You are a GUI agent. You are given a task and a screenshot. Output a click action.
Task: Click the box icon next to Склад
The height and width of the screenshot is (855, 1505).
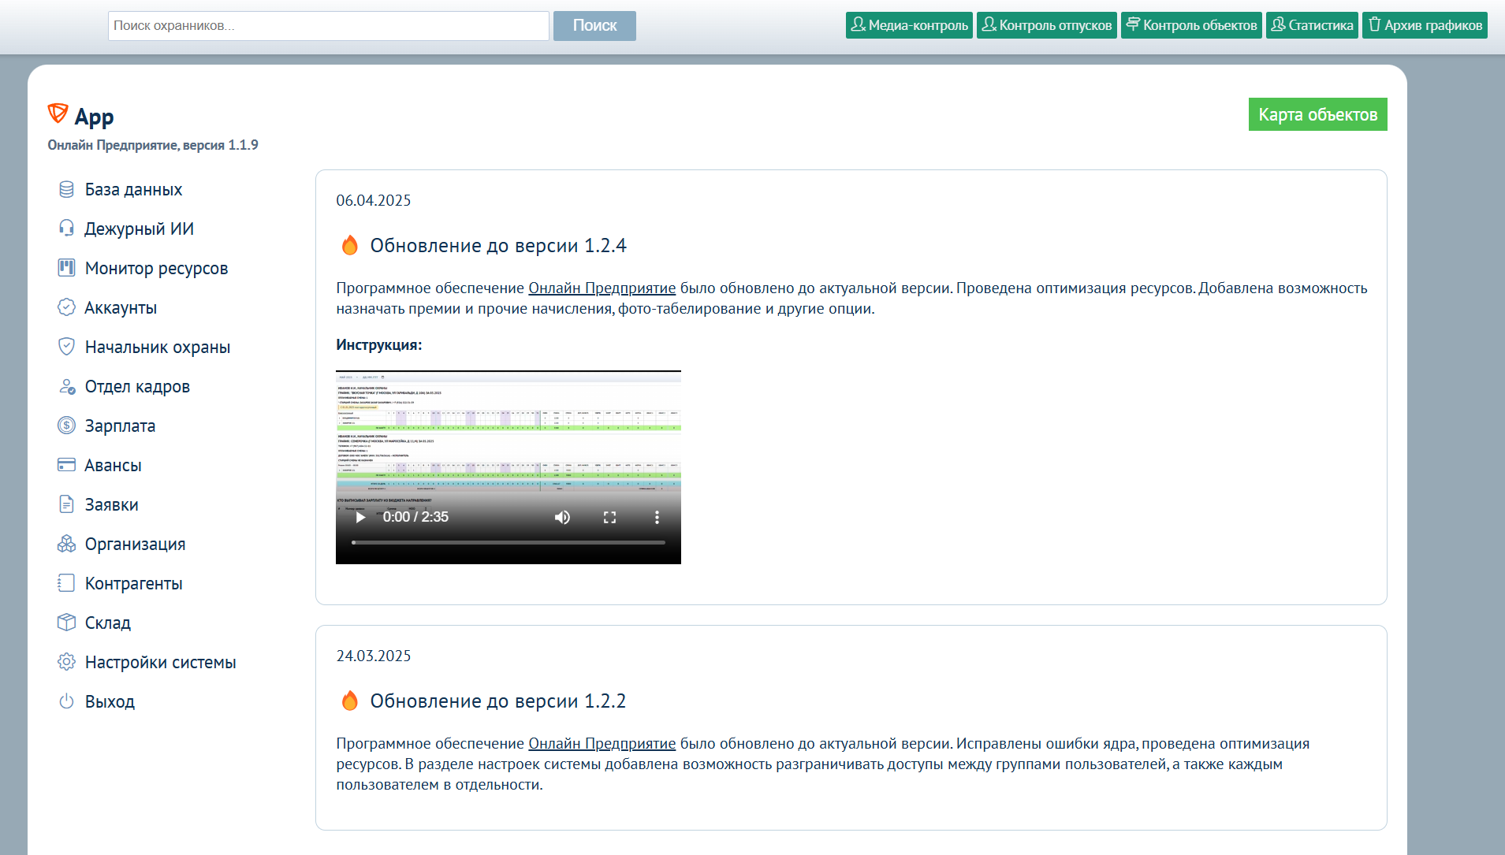66,623
